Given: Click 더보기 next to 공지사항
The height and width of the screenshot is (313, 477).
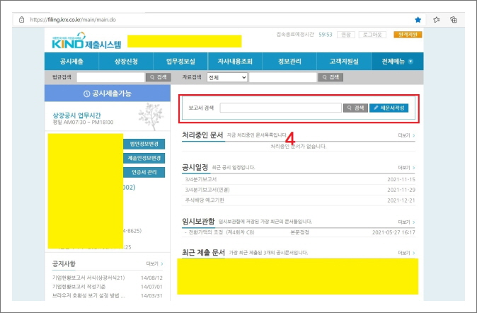Looking at the screenshot, I should [154, 263].
